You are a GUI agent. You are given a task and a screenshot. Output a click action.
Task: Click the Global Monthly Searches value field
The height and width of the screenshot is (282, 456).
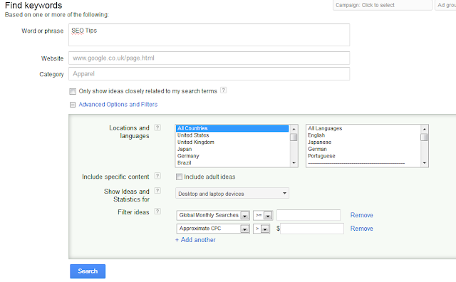309,215
